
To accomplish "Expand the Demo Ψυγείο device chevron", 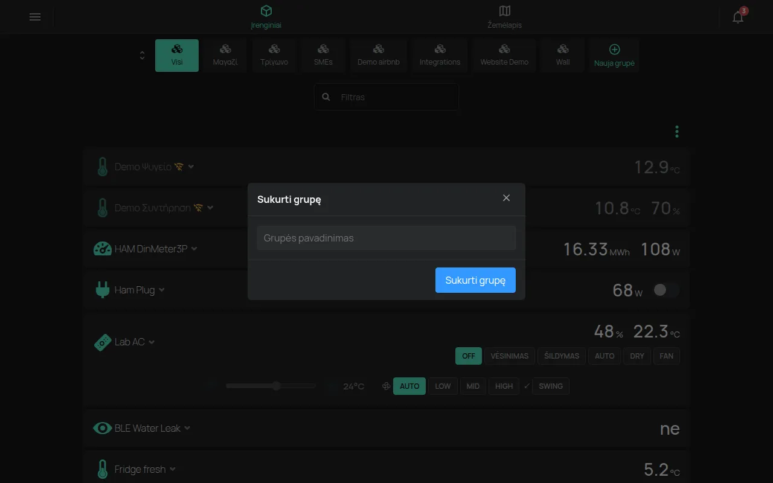I will tap(191, 167).
